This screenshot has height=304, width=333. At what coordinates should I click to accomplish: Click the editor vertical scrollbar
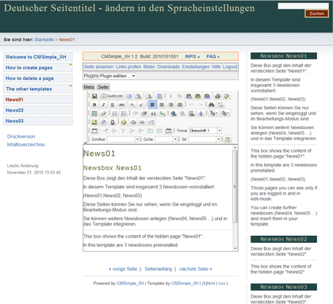coord(235,186)
